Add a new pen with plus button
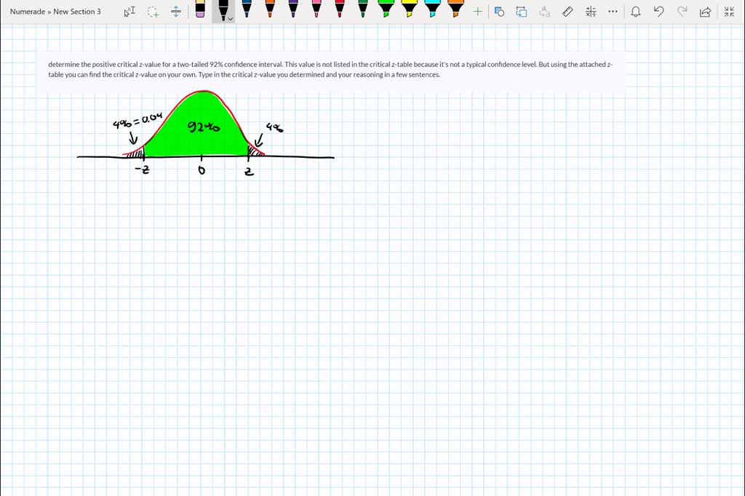The width and height of the screenshot is (745, 496). [477, 12]
